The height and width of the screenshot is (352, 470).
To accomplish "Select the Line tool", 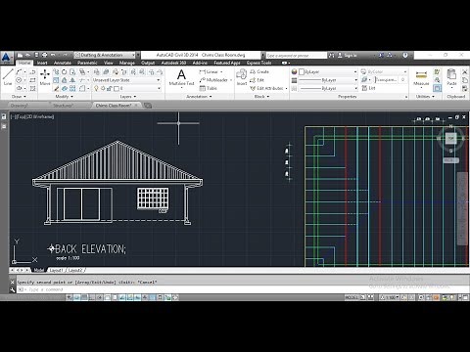I will point(8,77).
